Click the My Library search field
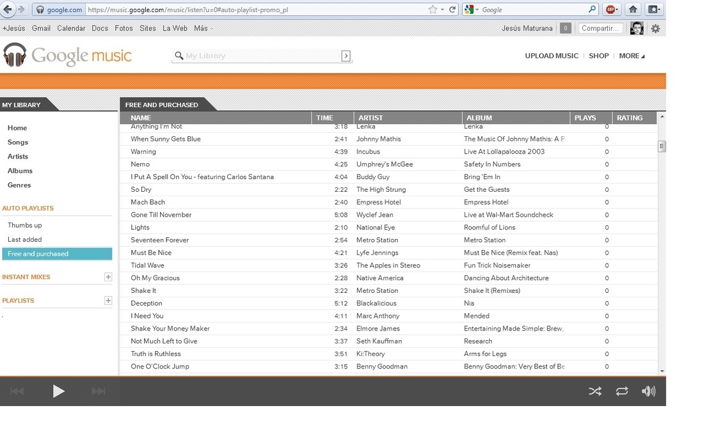The width and height of the screenshot is (704, 422). point(262,56)
